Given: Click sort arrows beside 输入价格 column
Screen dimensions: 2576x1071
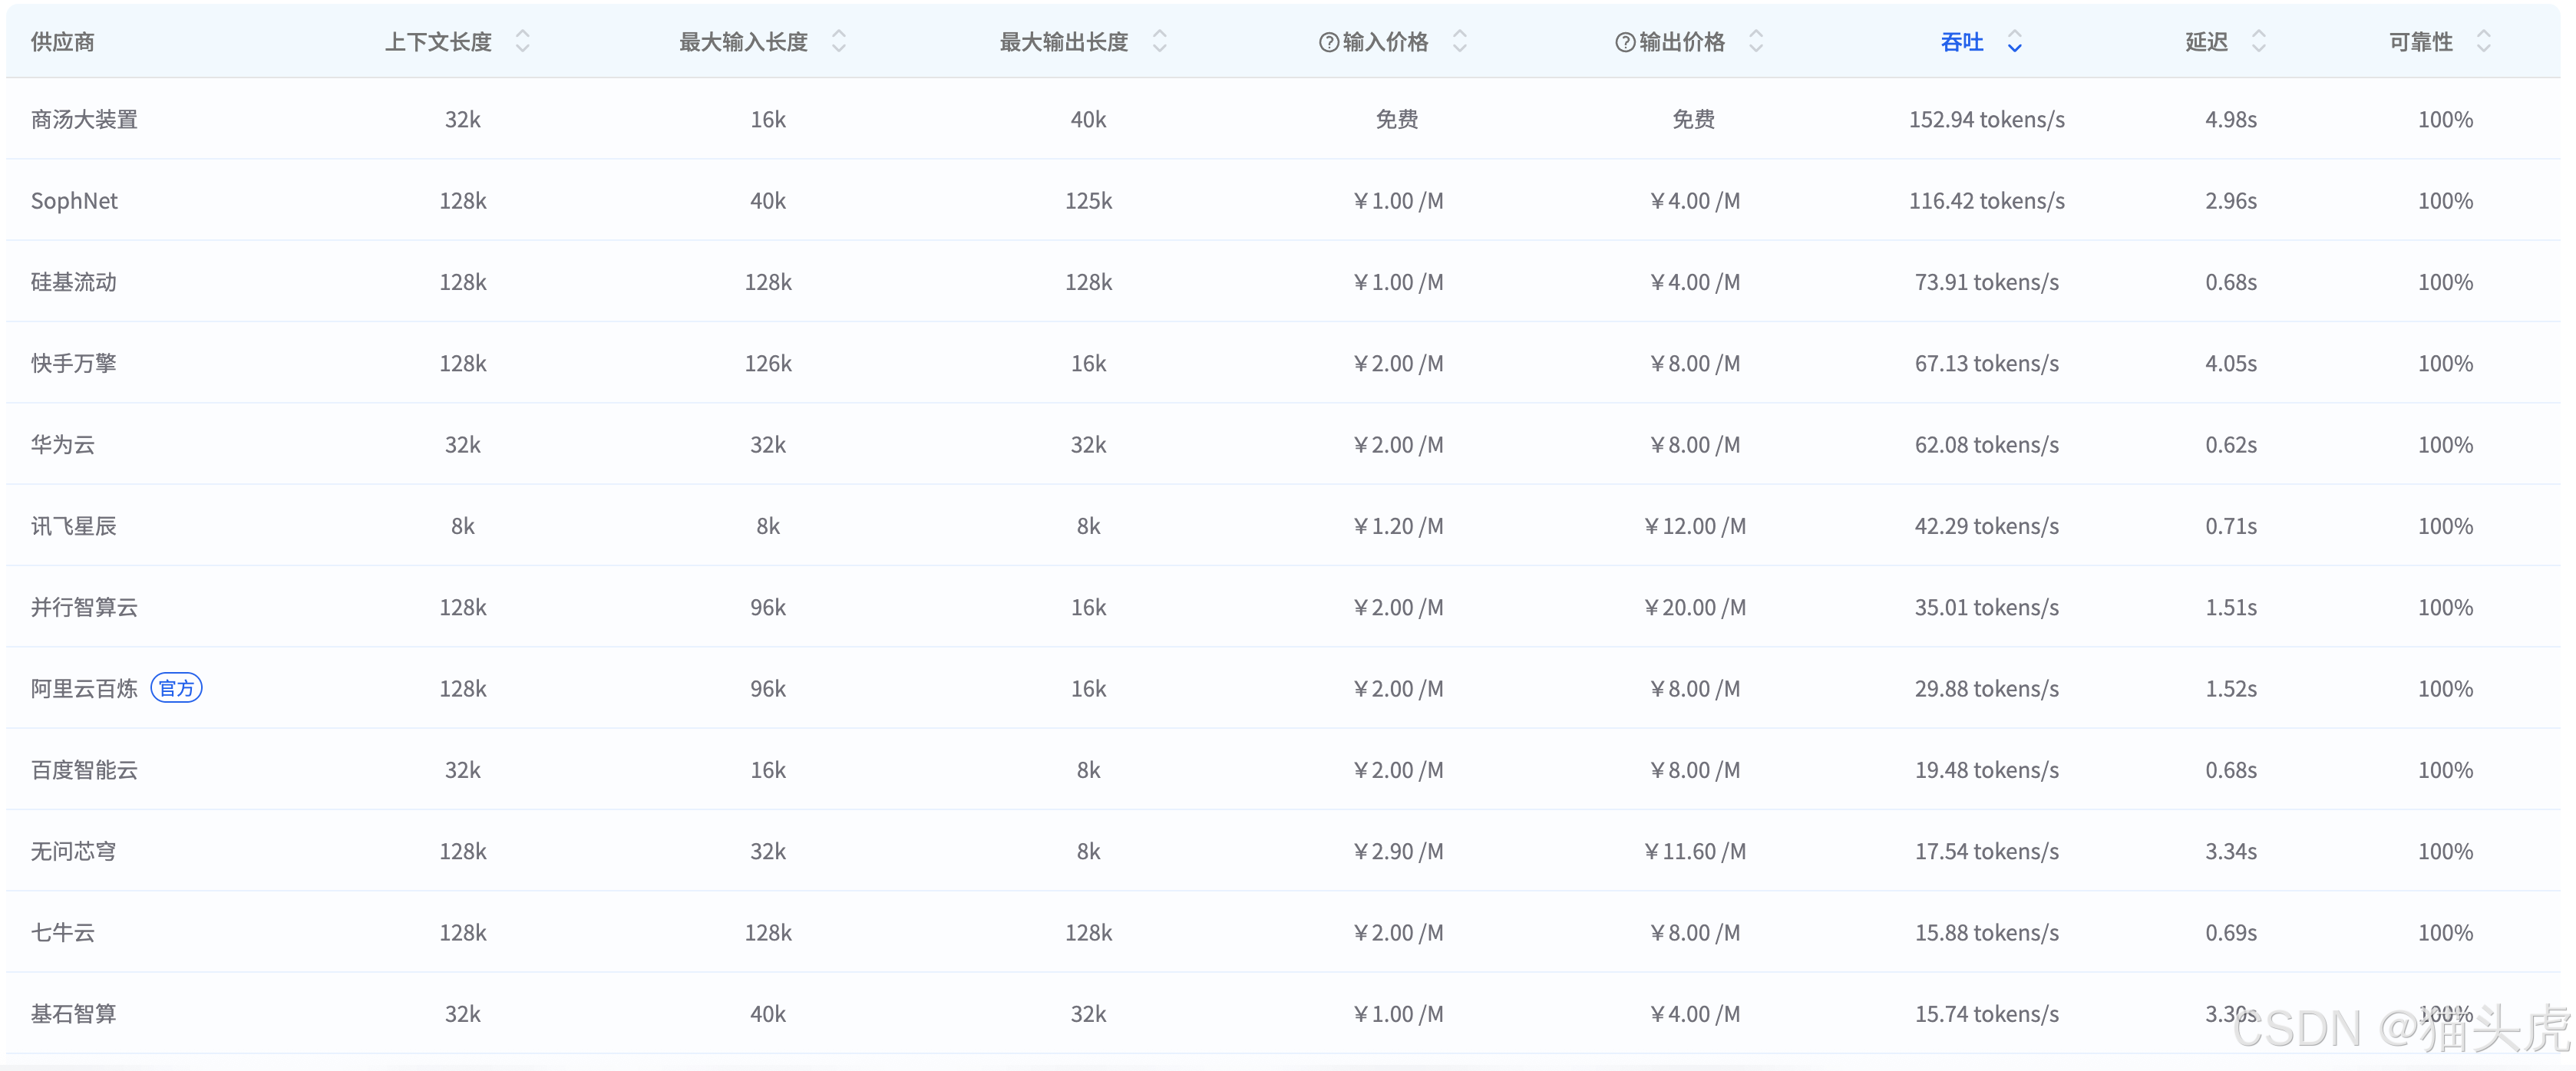Looking at the screenshot, I should (x=1459, y=41).
